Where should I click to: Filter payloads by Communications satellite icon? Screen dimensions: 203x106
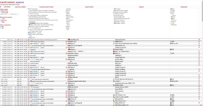tap(115, 11)
